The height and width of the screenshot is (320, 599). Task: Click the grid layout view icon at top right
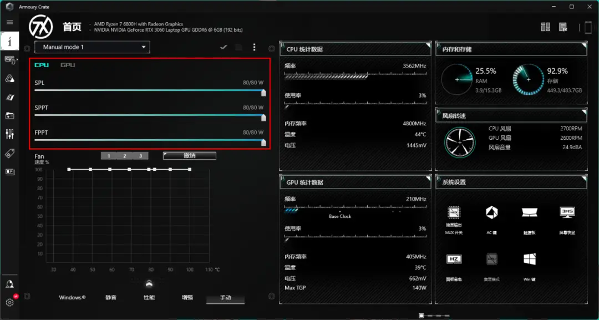pyautogui.click(x=546, y=27)
